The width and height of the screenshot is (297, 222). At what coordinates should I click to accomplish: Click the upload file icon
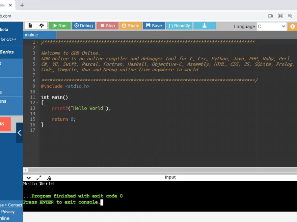coord(42,26)
